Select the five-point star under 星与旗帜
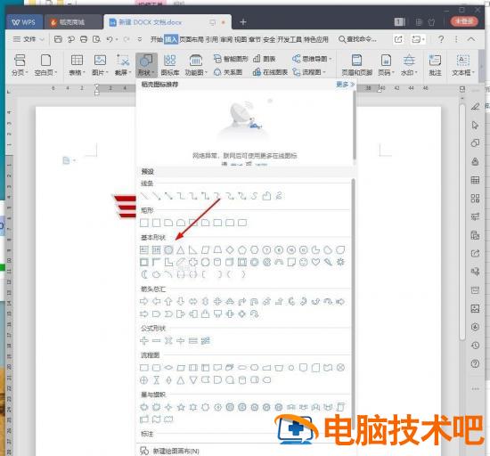 click(181, 407)
